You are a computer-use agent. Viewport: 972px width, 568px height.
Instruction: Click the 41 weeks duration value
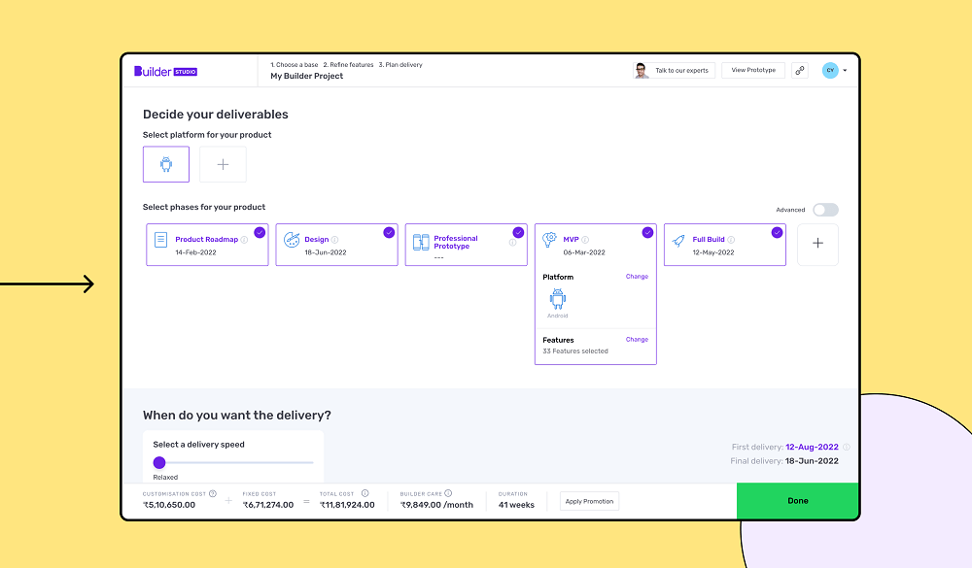[x=516, y=505]
